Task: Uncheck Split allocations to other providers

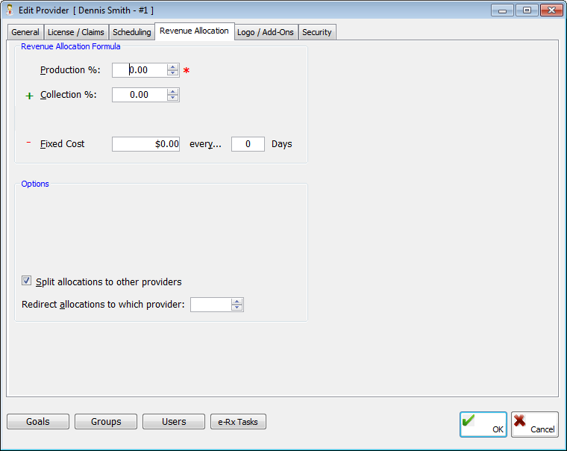Action: pyautogui.click(x=27, y=281)
